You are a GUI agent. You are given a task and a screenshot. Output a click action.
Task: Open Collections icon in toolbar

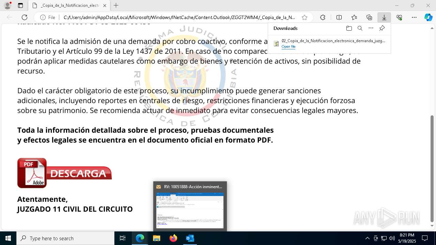click(369, 17)
